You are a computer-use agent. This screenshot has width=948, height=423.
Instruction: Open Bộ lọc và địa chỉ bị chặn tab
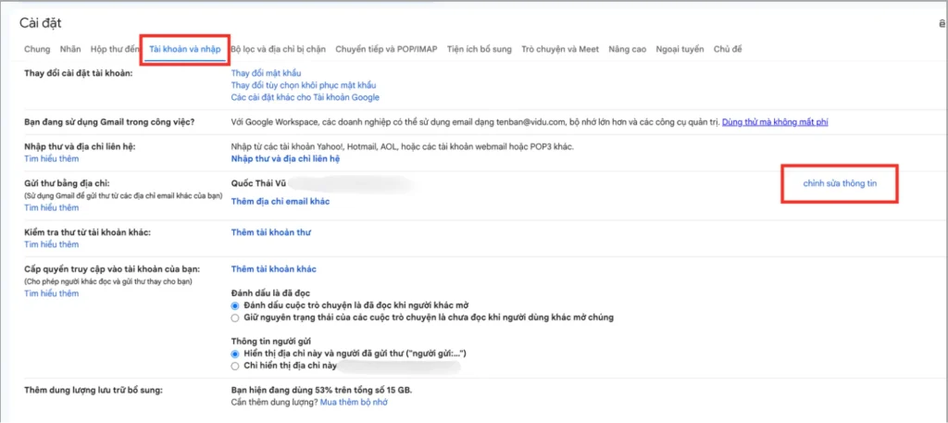pyautogui.click(x=278, y=50)
